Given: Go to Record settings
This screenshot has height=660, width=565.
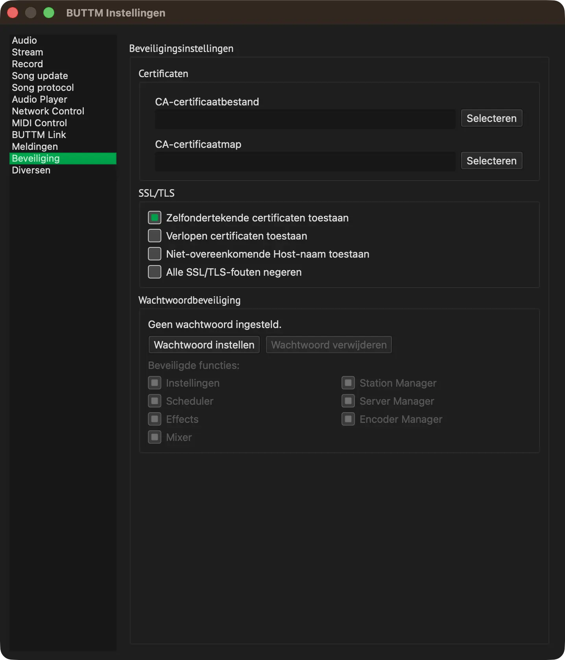Looking at the screenshot, I should pyautogui.click(x=63, y=64).
